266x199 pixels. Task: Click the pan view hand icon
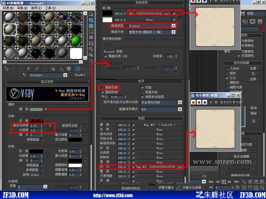[x=250, y=187]
